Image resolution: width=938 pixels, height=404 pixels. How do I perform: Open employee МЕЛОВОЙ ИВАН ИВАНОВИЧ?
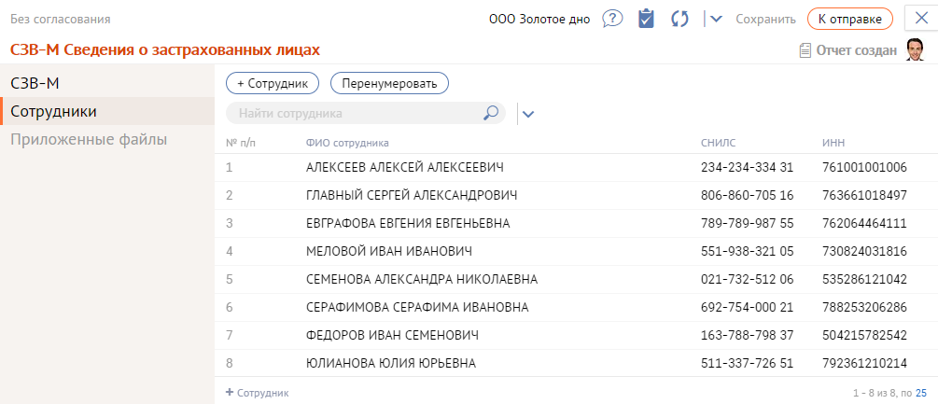389,252
